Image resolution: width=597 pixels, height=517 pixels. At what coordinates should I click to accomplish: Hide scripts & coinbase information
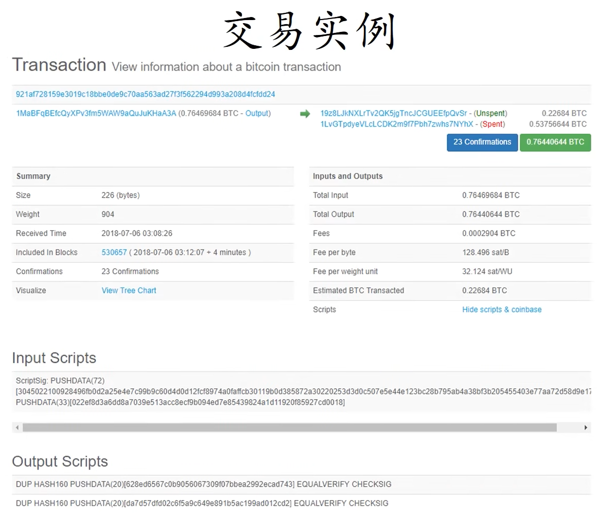502,309
